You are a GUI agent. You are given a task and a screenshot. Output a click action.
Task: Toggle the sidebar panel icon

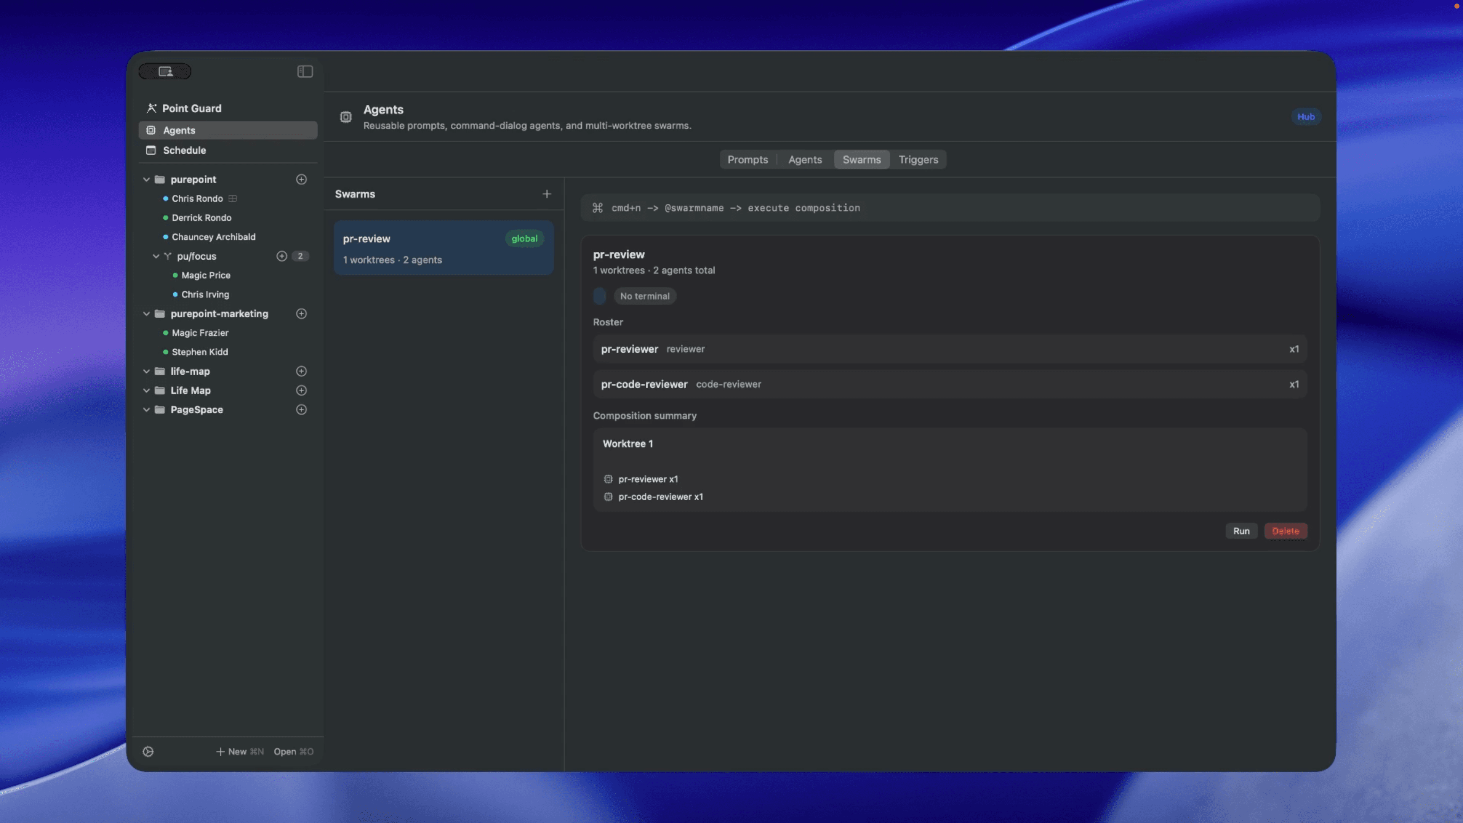click(x=305, y=71)
